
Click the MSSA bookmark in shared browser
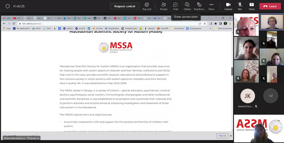click(37, 28)
